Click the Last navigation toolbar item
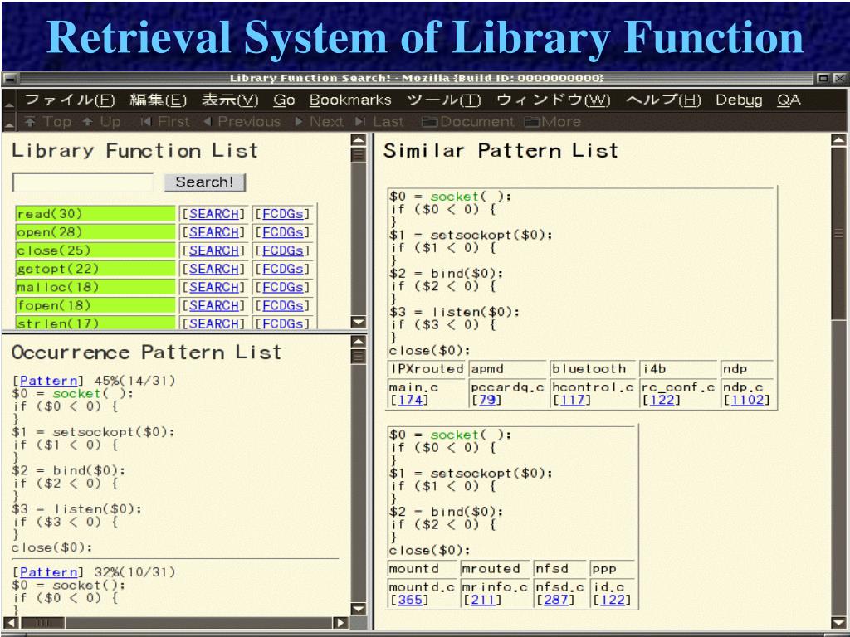The height and width of the screenshot is (637, 850). tap(379, 122)
